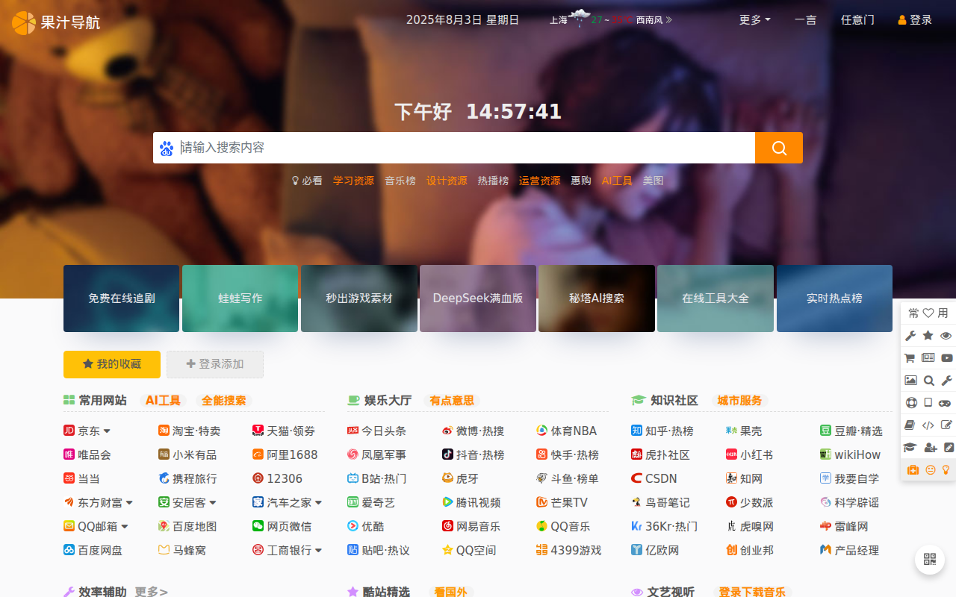Expand the 东方财富 dropdown arrow
The image size is (956, 597).
(129, 503)
